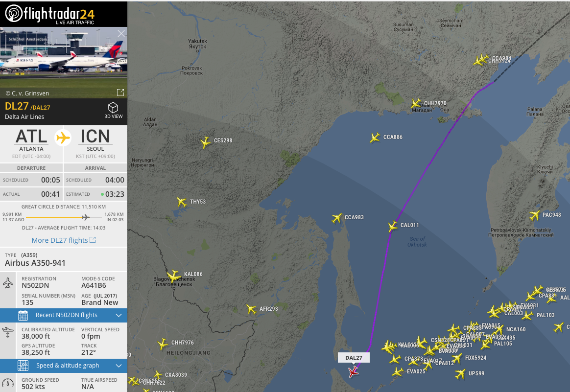570x392 pixels.
Task: Select the red DAL27 aircraft on map
Action: [353, 371]
